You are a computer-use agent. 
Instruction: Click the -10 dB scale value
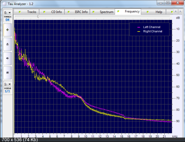click(177, 29)
